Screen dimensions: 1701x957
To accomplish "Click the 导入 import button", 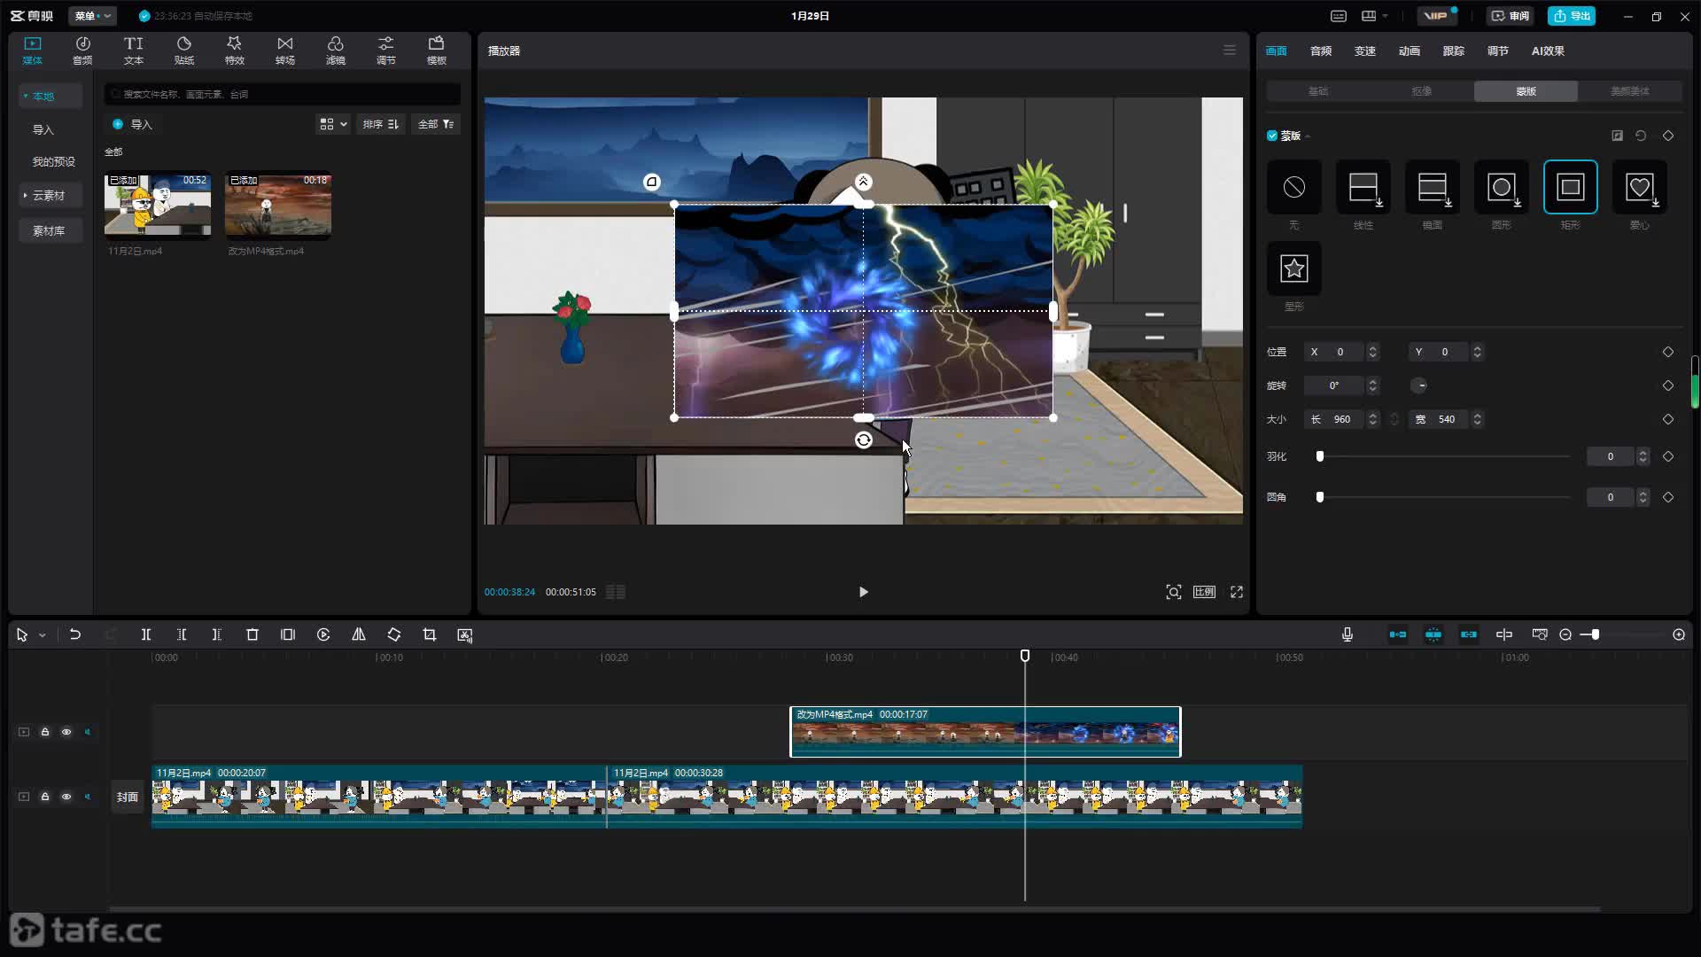I will (x=133, y=124).
